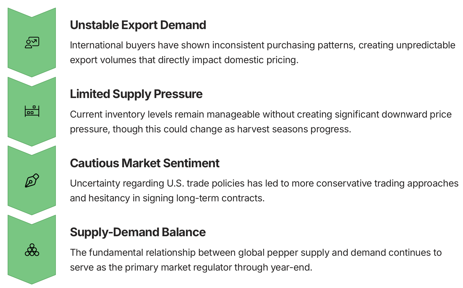Screen dimensions: 463x288
Task: Select the Limited Supply Pressure heading
Action: (x=136, y=94)
